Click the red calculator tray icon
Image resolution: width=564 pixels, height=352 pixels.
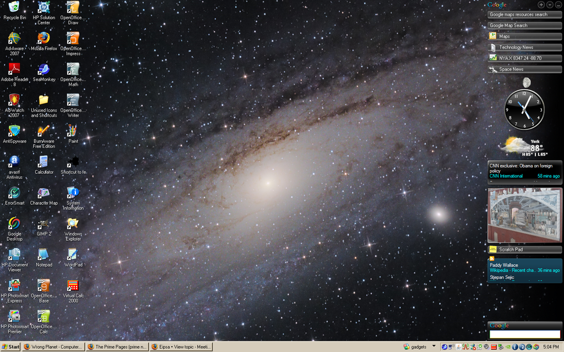point(493,347)
